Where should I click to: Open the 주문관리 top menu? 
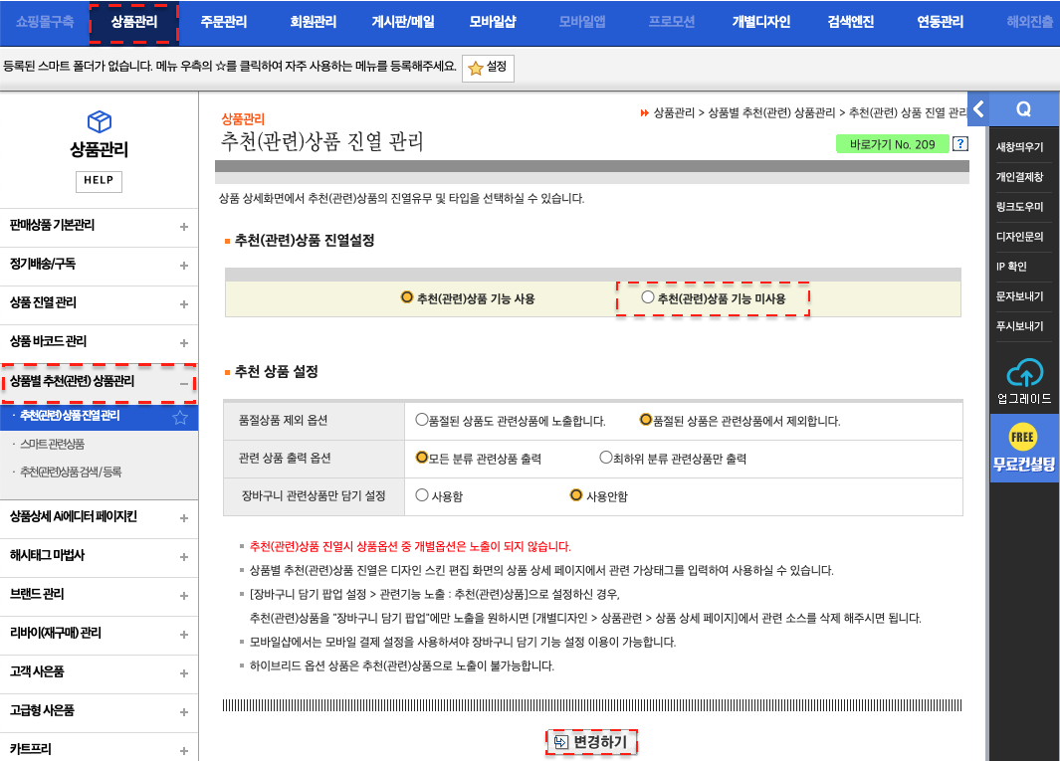pos(223,22)
